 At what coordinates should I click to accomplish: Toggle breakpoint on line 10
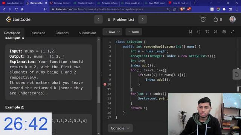point(105,84)
